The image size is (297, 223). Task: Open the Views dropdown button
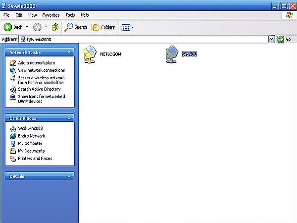pos(128,27)
